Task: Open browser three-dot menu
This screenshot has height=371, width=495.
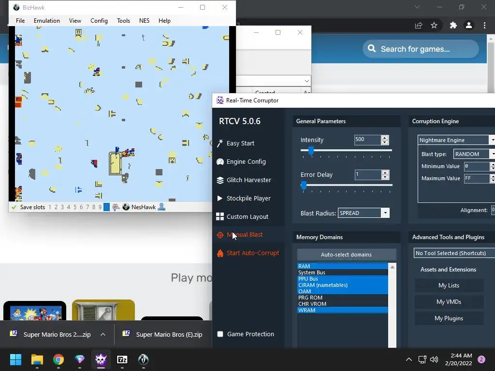Action: 484,25
